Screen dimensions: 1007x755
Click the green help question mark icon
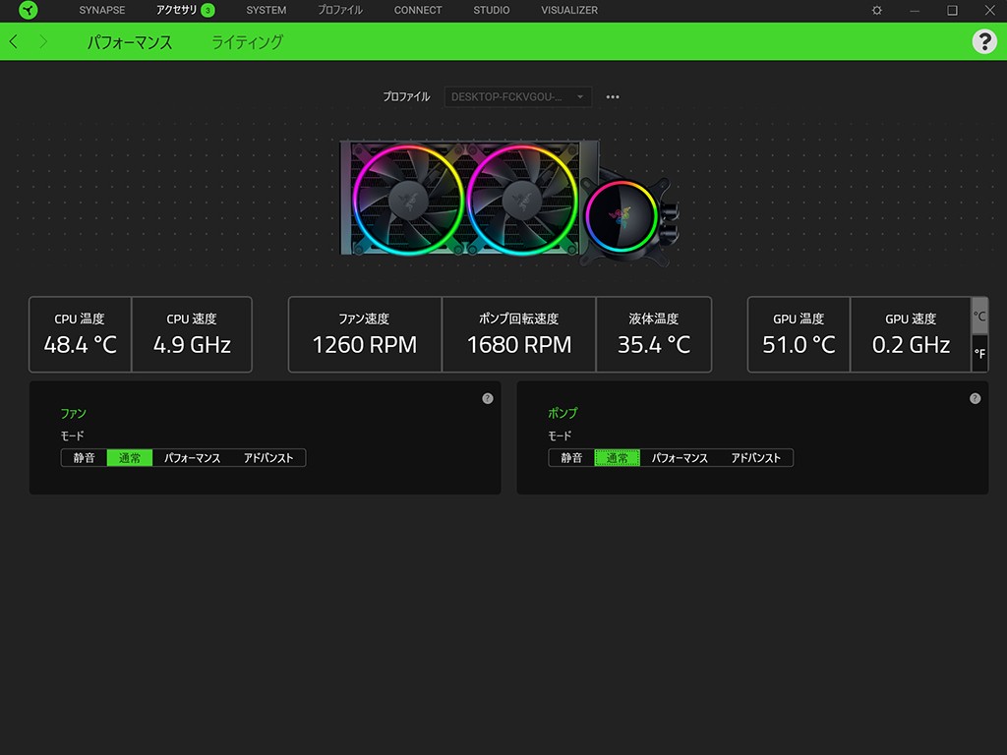point(983,41)
